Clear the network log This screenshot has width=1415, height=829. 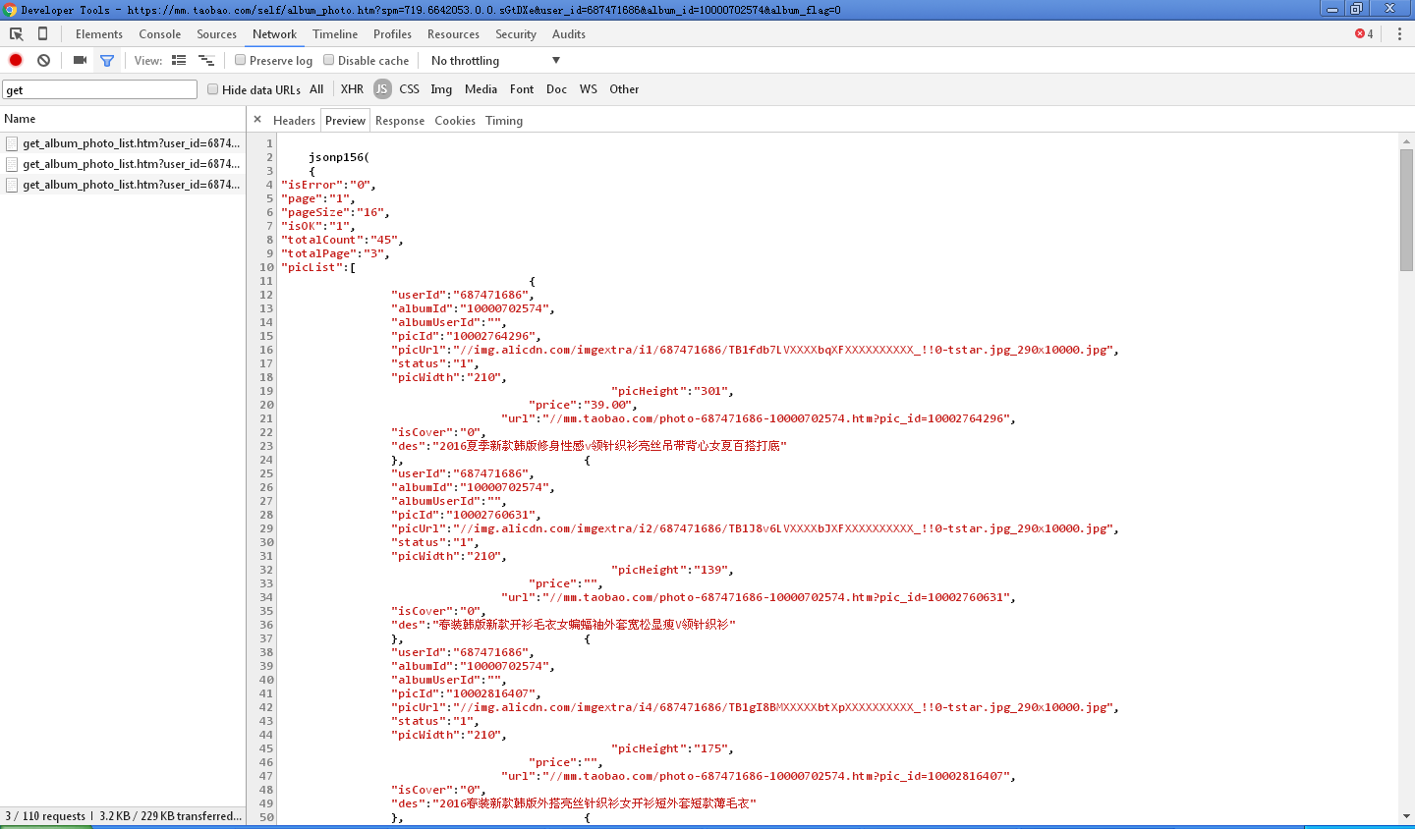coord(44,60)
